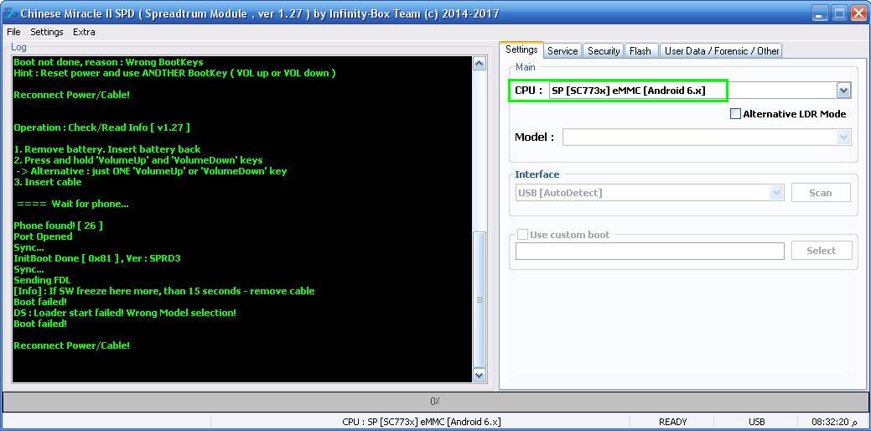Open the Settings menu
871x431 pixels.
[x=47, y=32]
